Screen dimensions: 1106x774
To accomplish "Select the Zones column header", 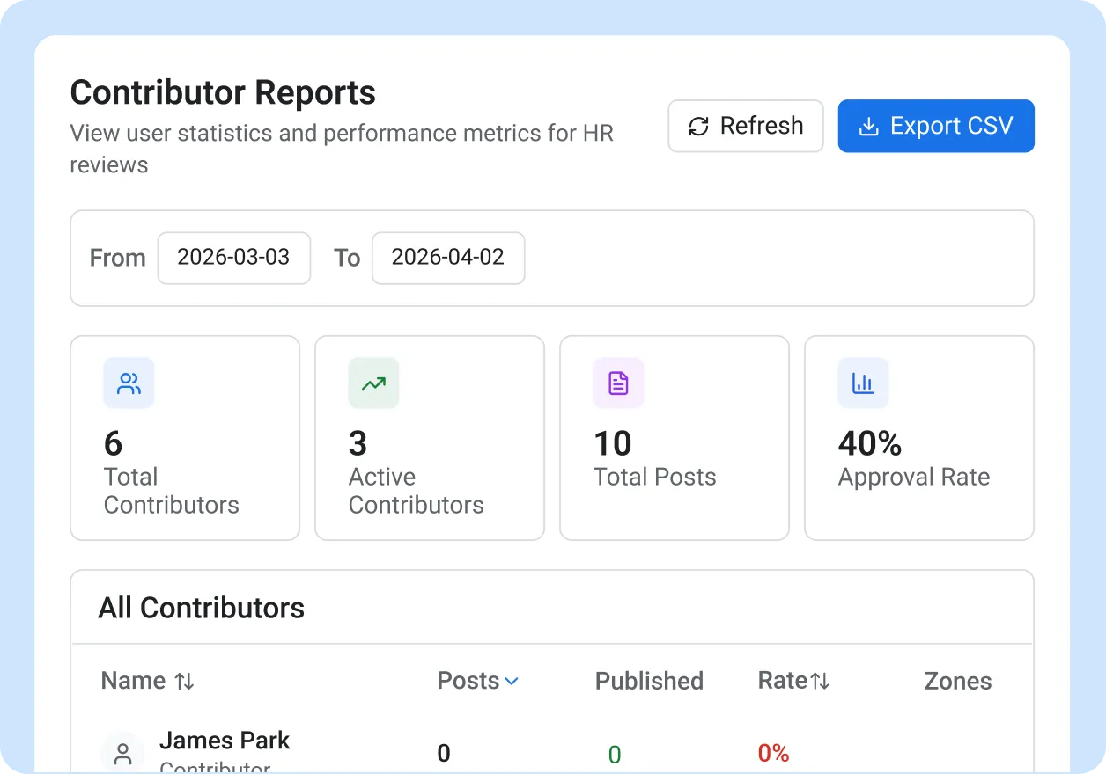I will (x=957, y=680).
